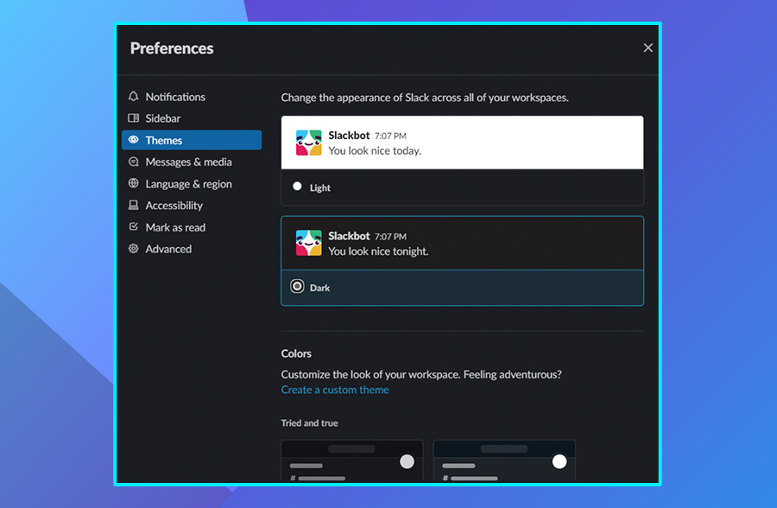Open Mark as read settings
The width and height of the screenshot is (777, 508).
pos(192,227)
